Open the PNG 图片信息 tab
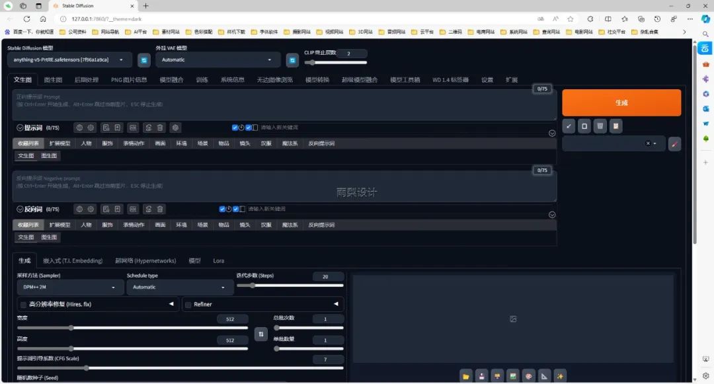Viewport: 714px width, 384px height. 129,79
